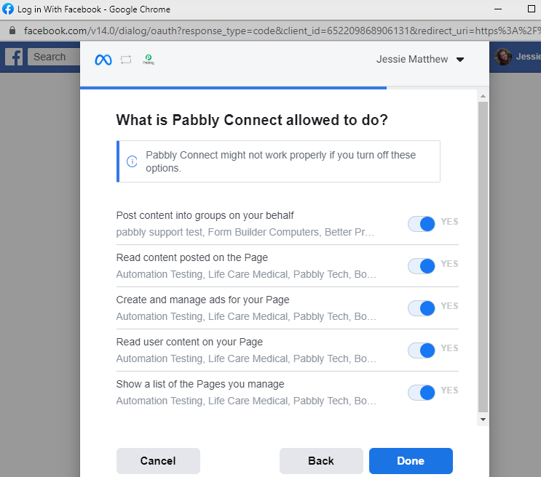Screen dimensions: 541x477
Task: Switch off Read user content on your Page
Action: coord(422,350)
